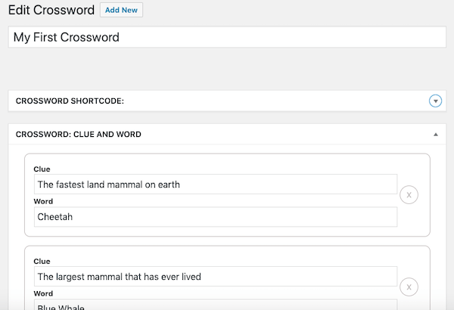Click the Crossword: Clue and Word header text
This screenshot has width=454, height=310.
point(78,135)
